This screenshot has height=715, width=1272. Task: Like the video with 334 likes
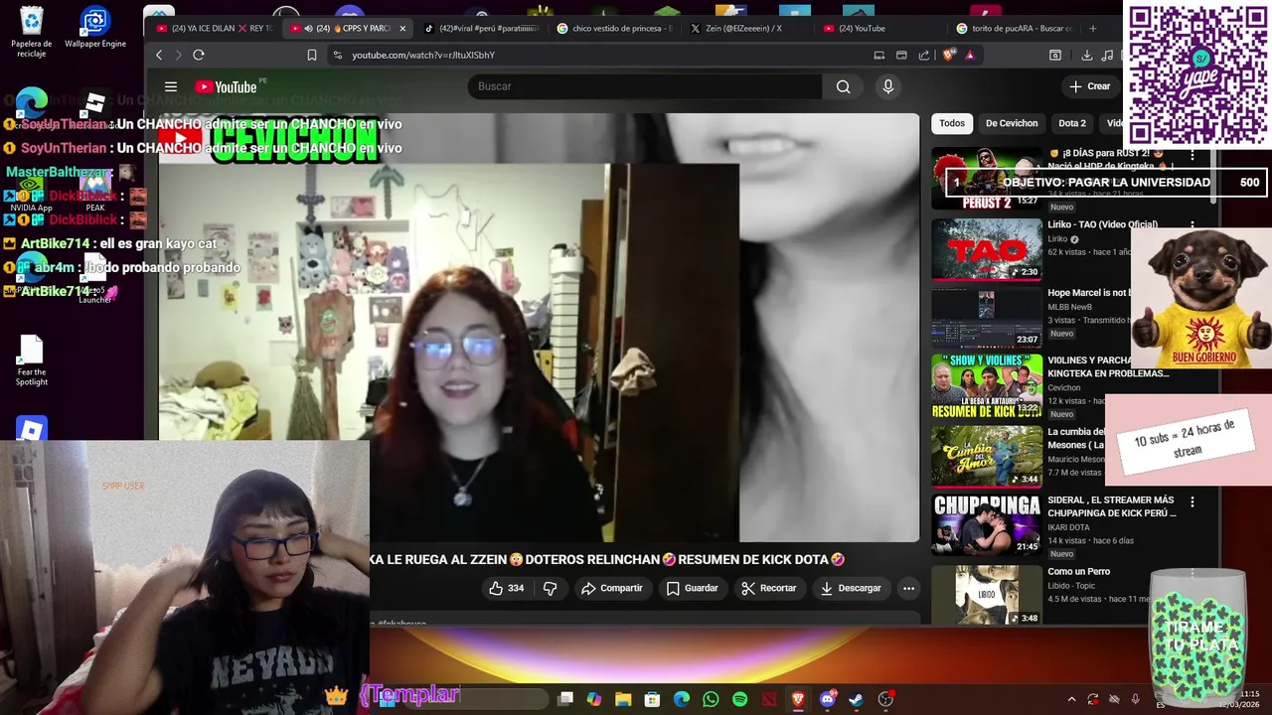click(x=507, y=588)
